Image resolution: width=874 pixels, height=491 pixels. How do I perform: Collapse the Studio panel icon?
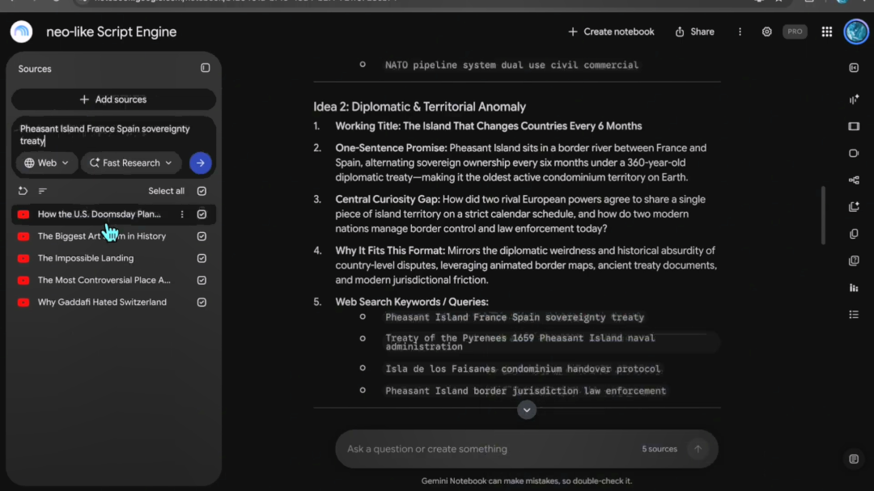(854, 68)
